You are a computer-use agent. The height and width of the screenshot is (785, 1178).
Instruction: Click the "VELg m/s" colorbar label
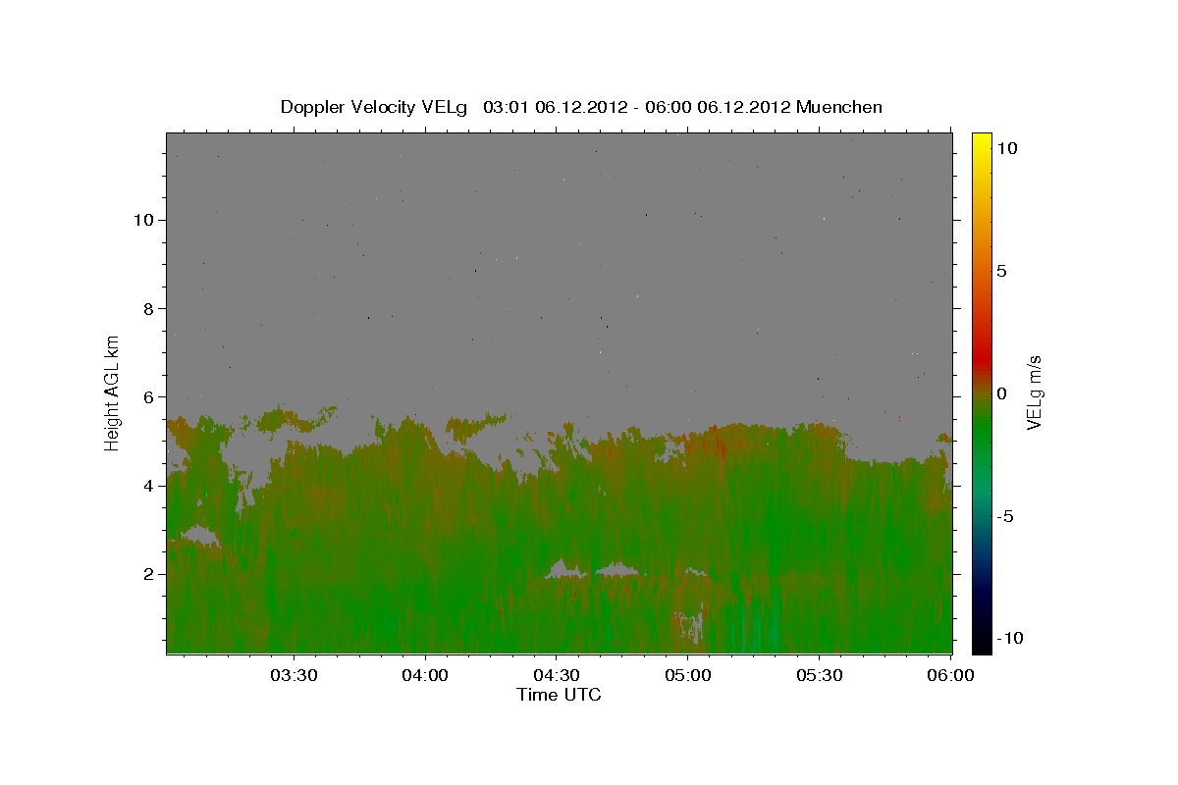click(x=1034, y=392)
